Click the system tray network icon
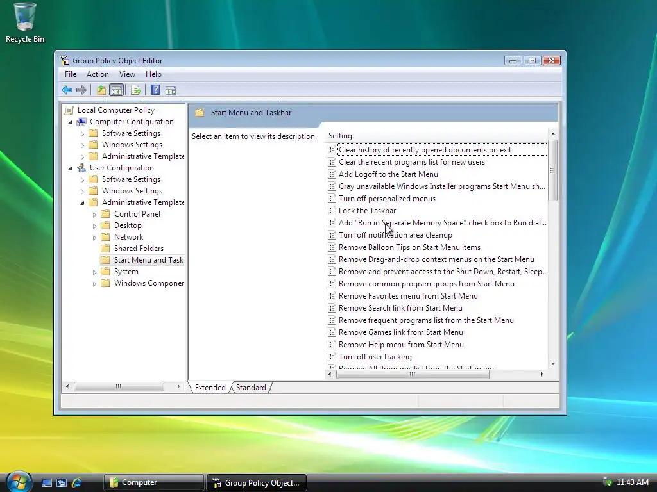The image size is (657, 492). [607, 482]
